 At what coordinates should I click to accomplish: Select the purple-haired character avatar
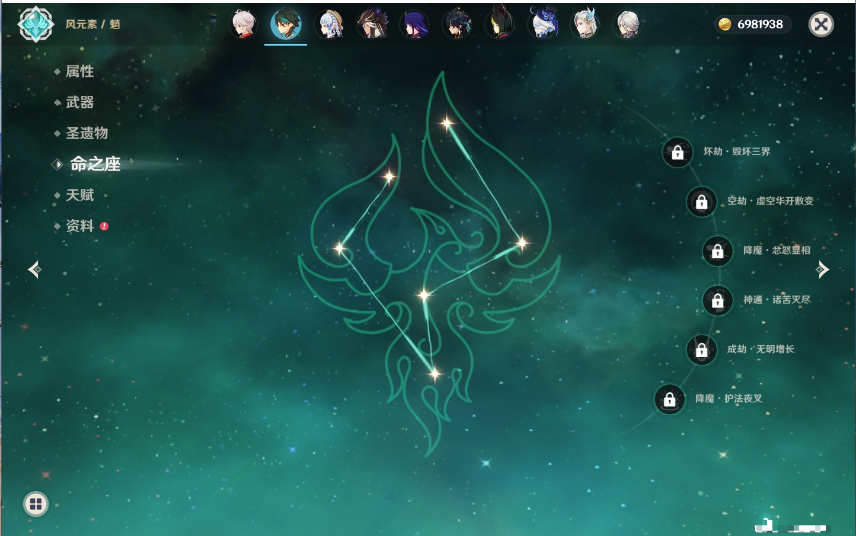coord(414,24)
